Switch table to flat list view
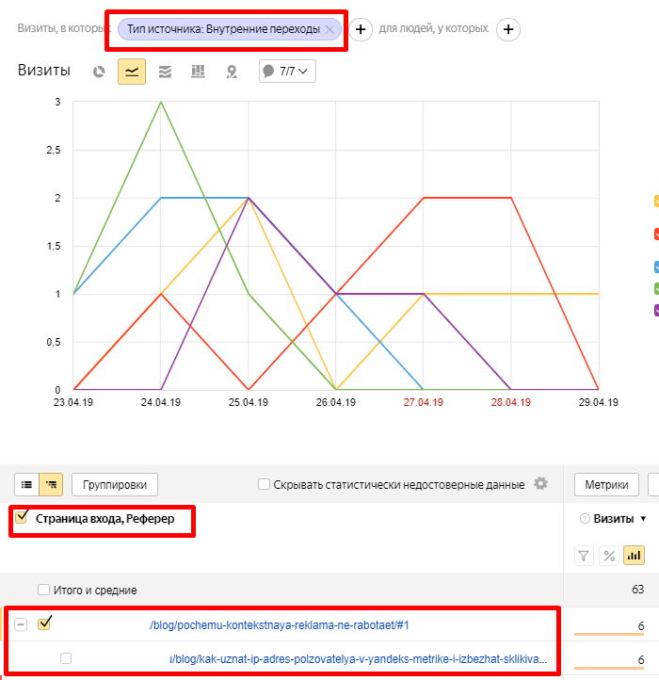Viewport: 659px width, 680px height. point(27,485)
